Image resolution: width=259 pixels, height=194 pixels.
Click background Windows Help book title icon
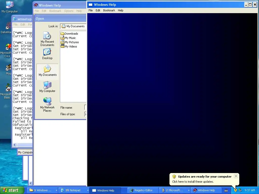tap(36, 5)
